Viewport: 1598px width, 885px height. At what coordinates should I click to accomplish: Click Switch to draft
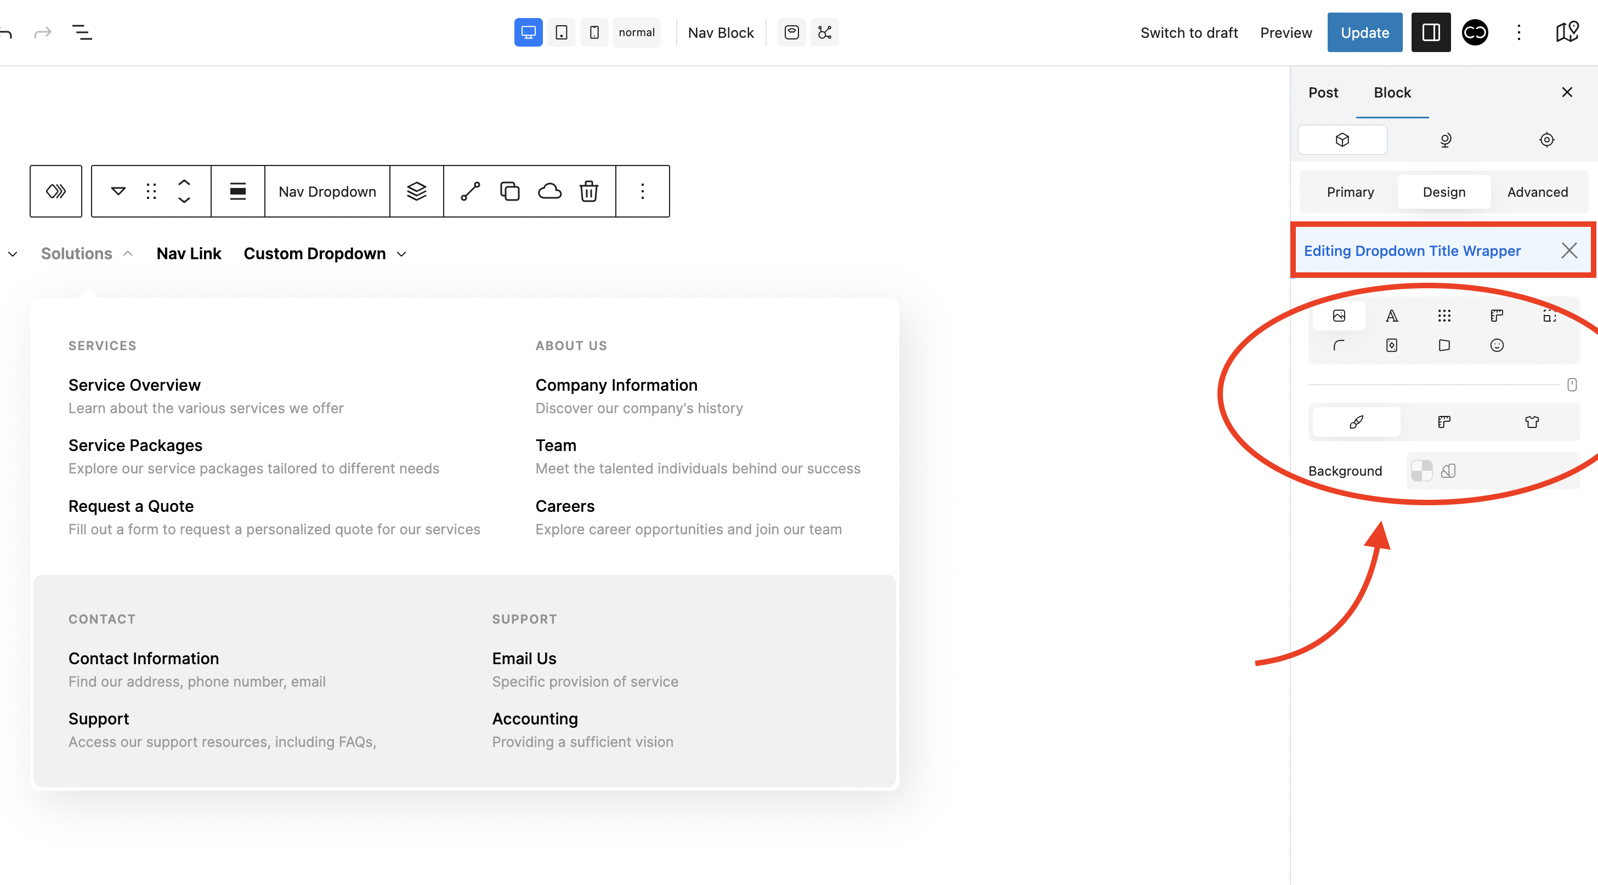pyautogui.click(x=1188, y=32)
